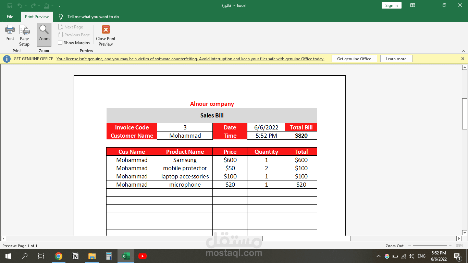
Task: Collapse the ribbon with the chevron
Action: [x=463, y=51]
